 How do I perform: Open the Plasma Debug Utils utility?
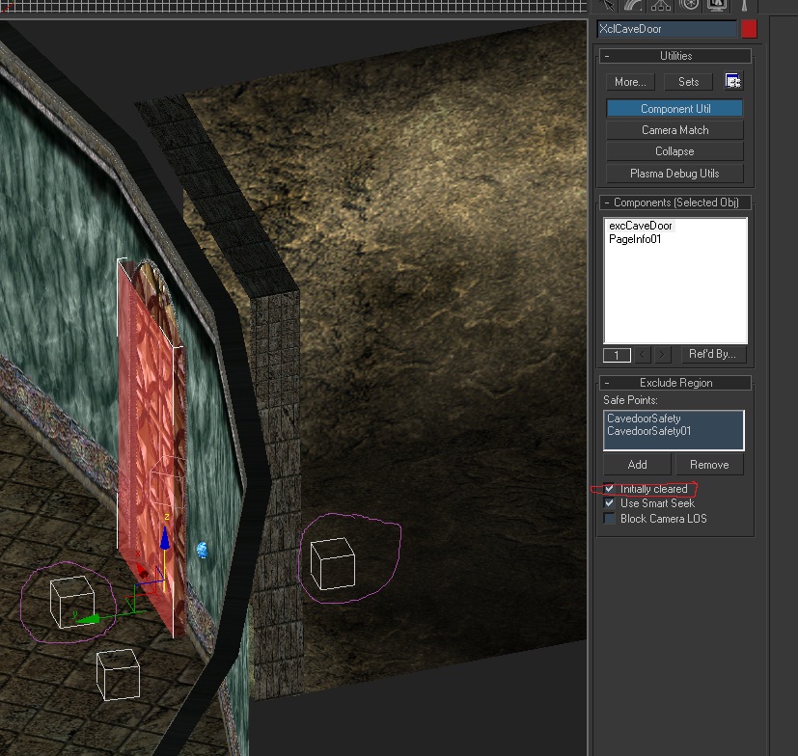pos(674,174)
